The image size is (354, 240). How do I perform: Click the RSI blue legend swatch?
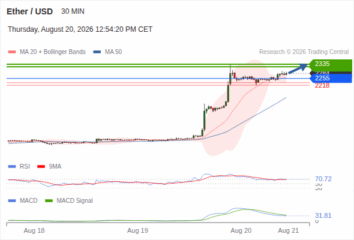pos(12,167)
